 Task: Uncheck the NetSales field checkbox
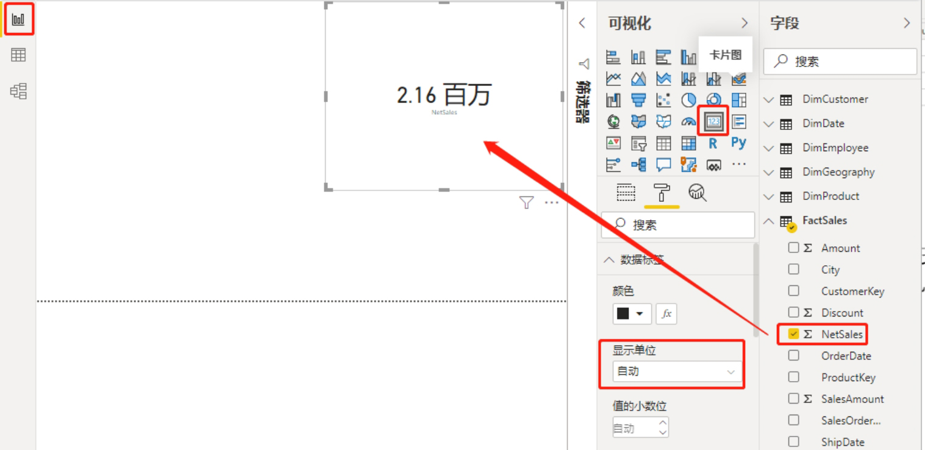point(793,334)
